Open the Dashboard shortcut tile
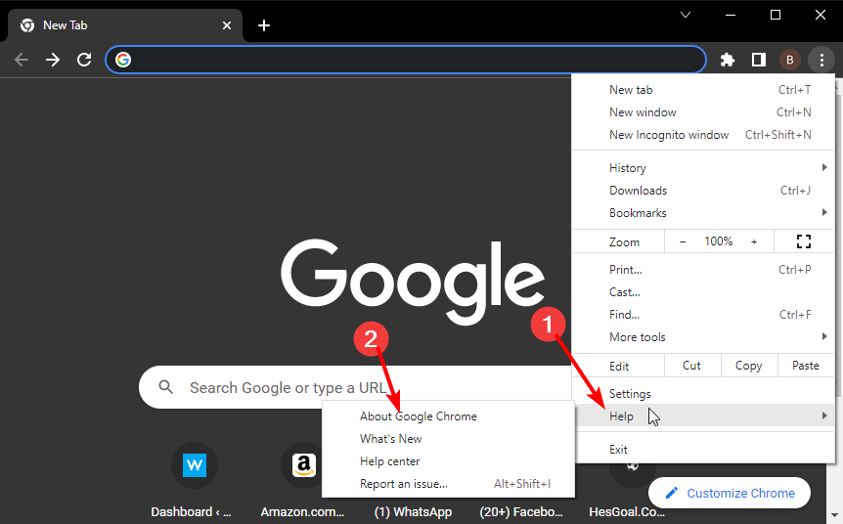The width and height of the screenshot is (843, 524). coord(195,465)
